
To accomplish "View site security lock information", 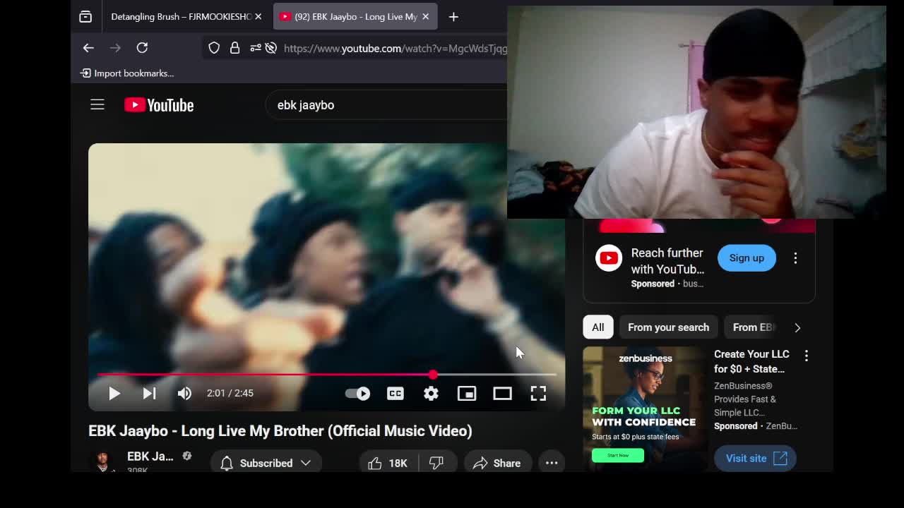I will click(234, 48).
